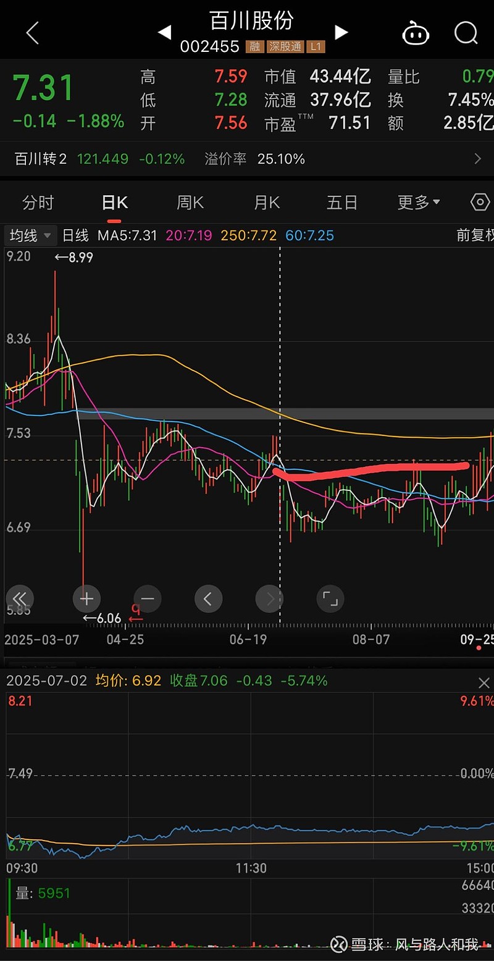Viewport: 494px width, 961px height.
Task: Switch to 五日 tab
Action: coord(342,202)
